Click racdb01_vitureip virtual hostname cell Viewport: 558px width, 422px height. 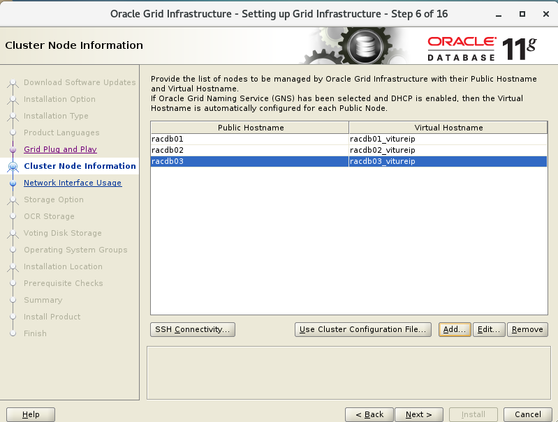point(448,139)
